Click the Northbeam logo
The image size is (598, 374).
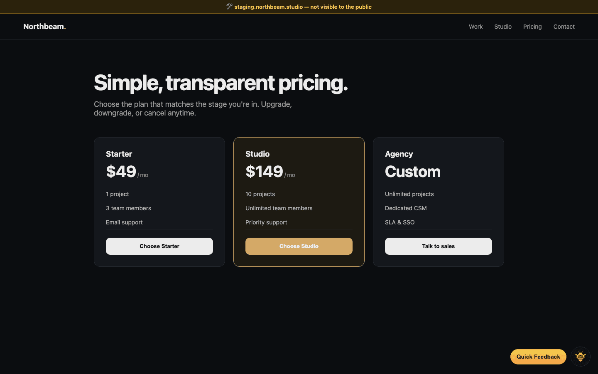44,26
